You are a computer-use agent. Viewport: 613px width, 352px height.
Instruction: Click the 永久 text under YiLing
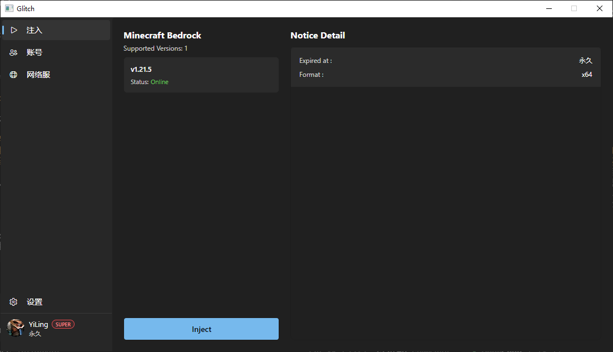(x=35, y=334)
